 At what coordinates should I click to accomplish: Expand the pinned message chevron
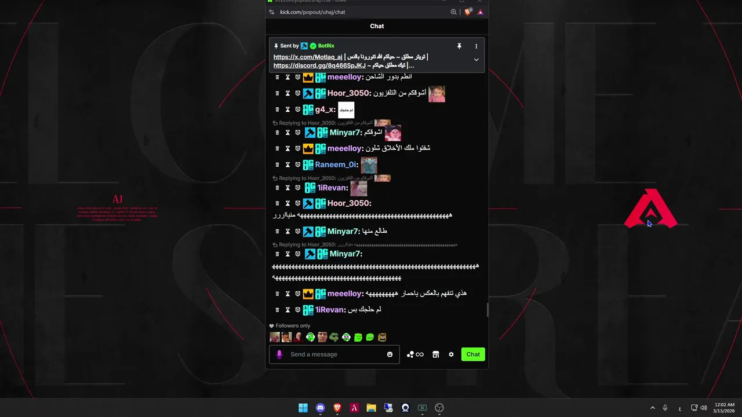[476, 60]
